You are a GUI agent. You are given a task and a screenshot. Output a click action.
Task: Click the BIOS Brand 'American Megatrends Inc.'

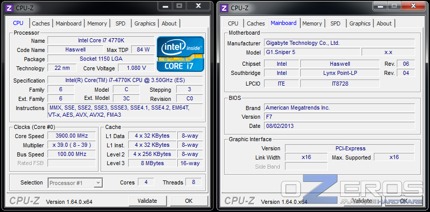click(340, 108)
